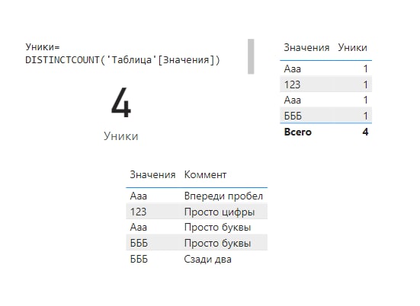Select Aaa next to Впереди пробел
The height and width of the screenshot is (306, 420).
[139, 196]
